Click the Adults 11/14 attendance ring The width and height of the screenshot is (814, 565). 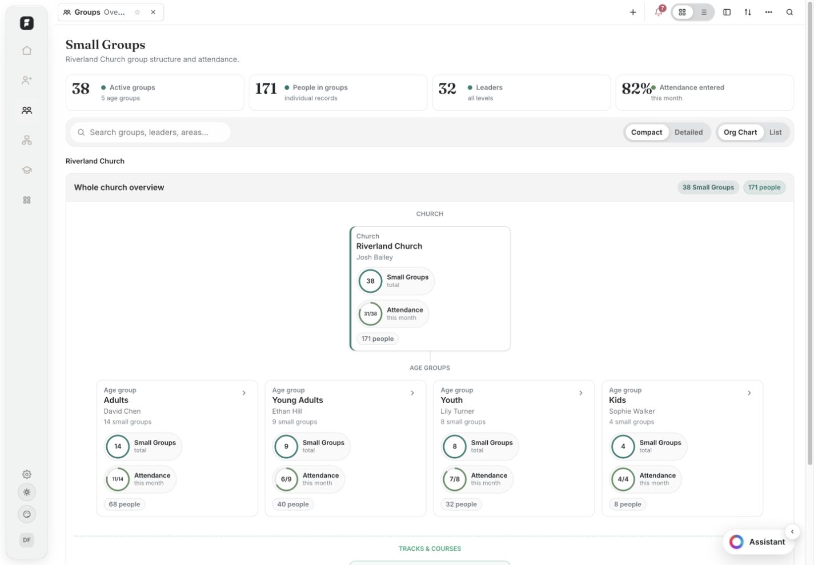[x=118, y=479]
